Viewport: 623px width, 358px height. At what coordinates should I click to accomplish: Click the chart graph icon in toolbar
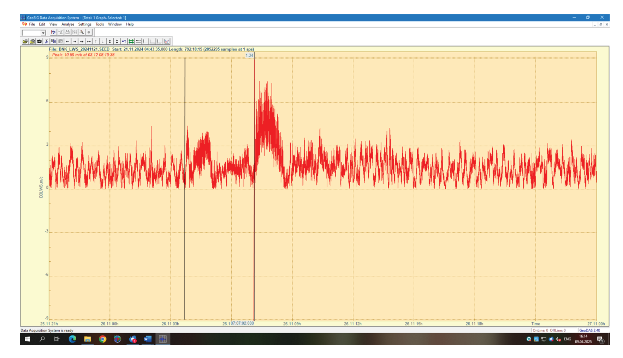pos(167,42)
